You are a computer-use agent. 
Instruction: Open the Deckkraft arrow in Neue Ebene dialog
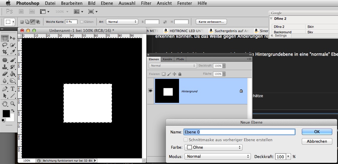tap(288, 157)
